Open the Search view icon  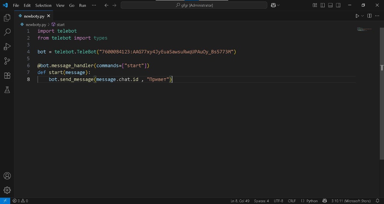click(7, 32)
